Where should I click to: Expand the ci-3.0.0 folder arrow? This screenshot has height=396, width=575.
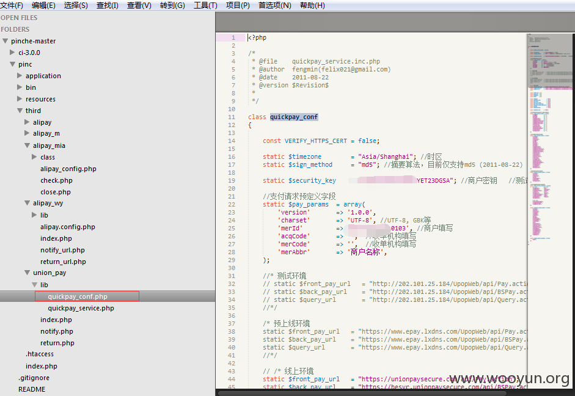click(x=12, y=53)
